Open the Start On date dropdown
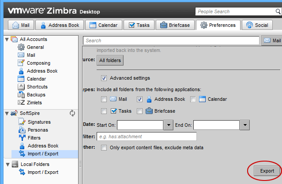 (x=168, y=125)
